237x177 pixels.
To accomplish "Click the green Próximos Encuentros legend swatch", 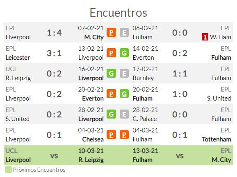I will click(8, 170).
